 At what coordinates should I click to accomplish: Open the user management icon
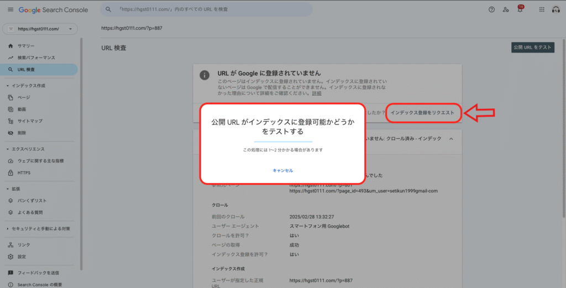click(506, 10)
